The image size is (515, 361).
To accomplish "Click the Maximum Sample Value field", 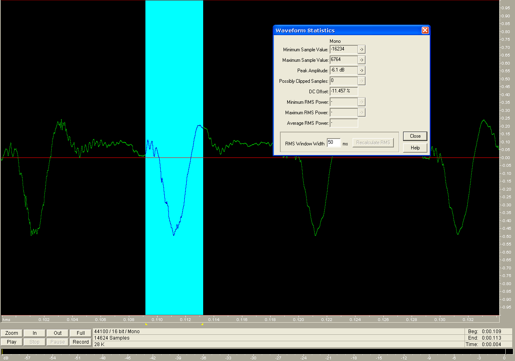I will click(344, 60).
